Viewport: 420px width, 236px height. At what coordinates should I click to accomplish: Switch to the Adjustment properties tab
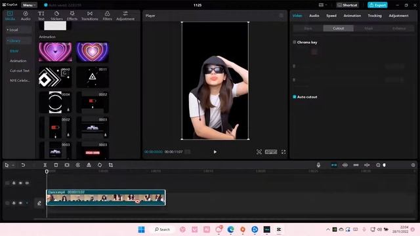[398, 16]
